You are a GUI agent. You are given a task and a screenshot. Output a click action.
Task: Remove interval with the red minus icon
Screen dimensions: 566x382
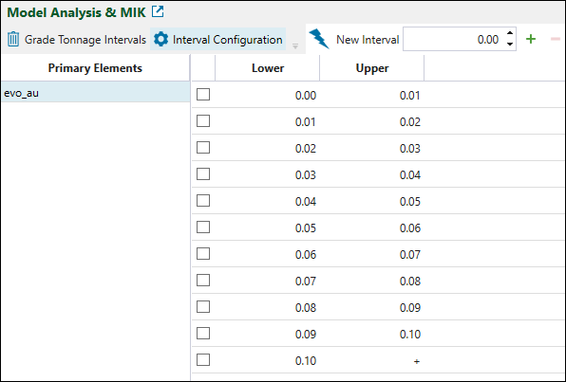point(556,39)
